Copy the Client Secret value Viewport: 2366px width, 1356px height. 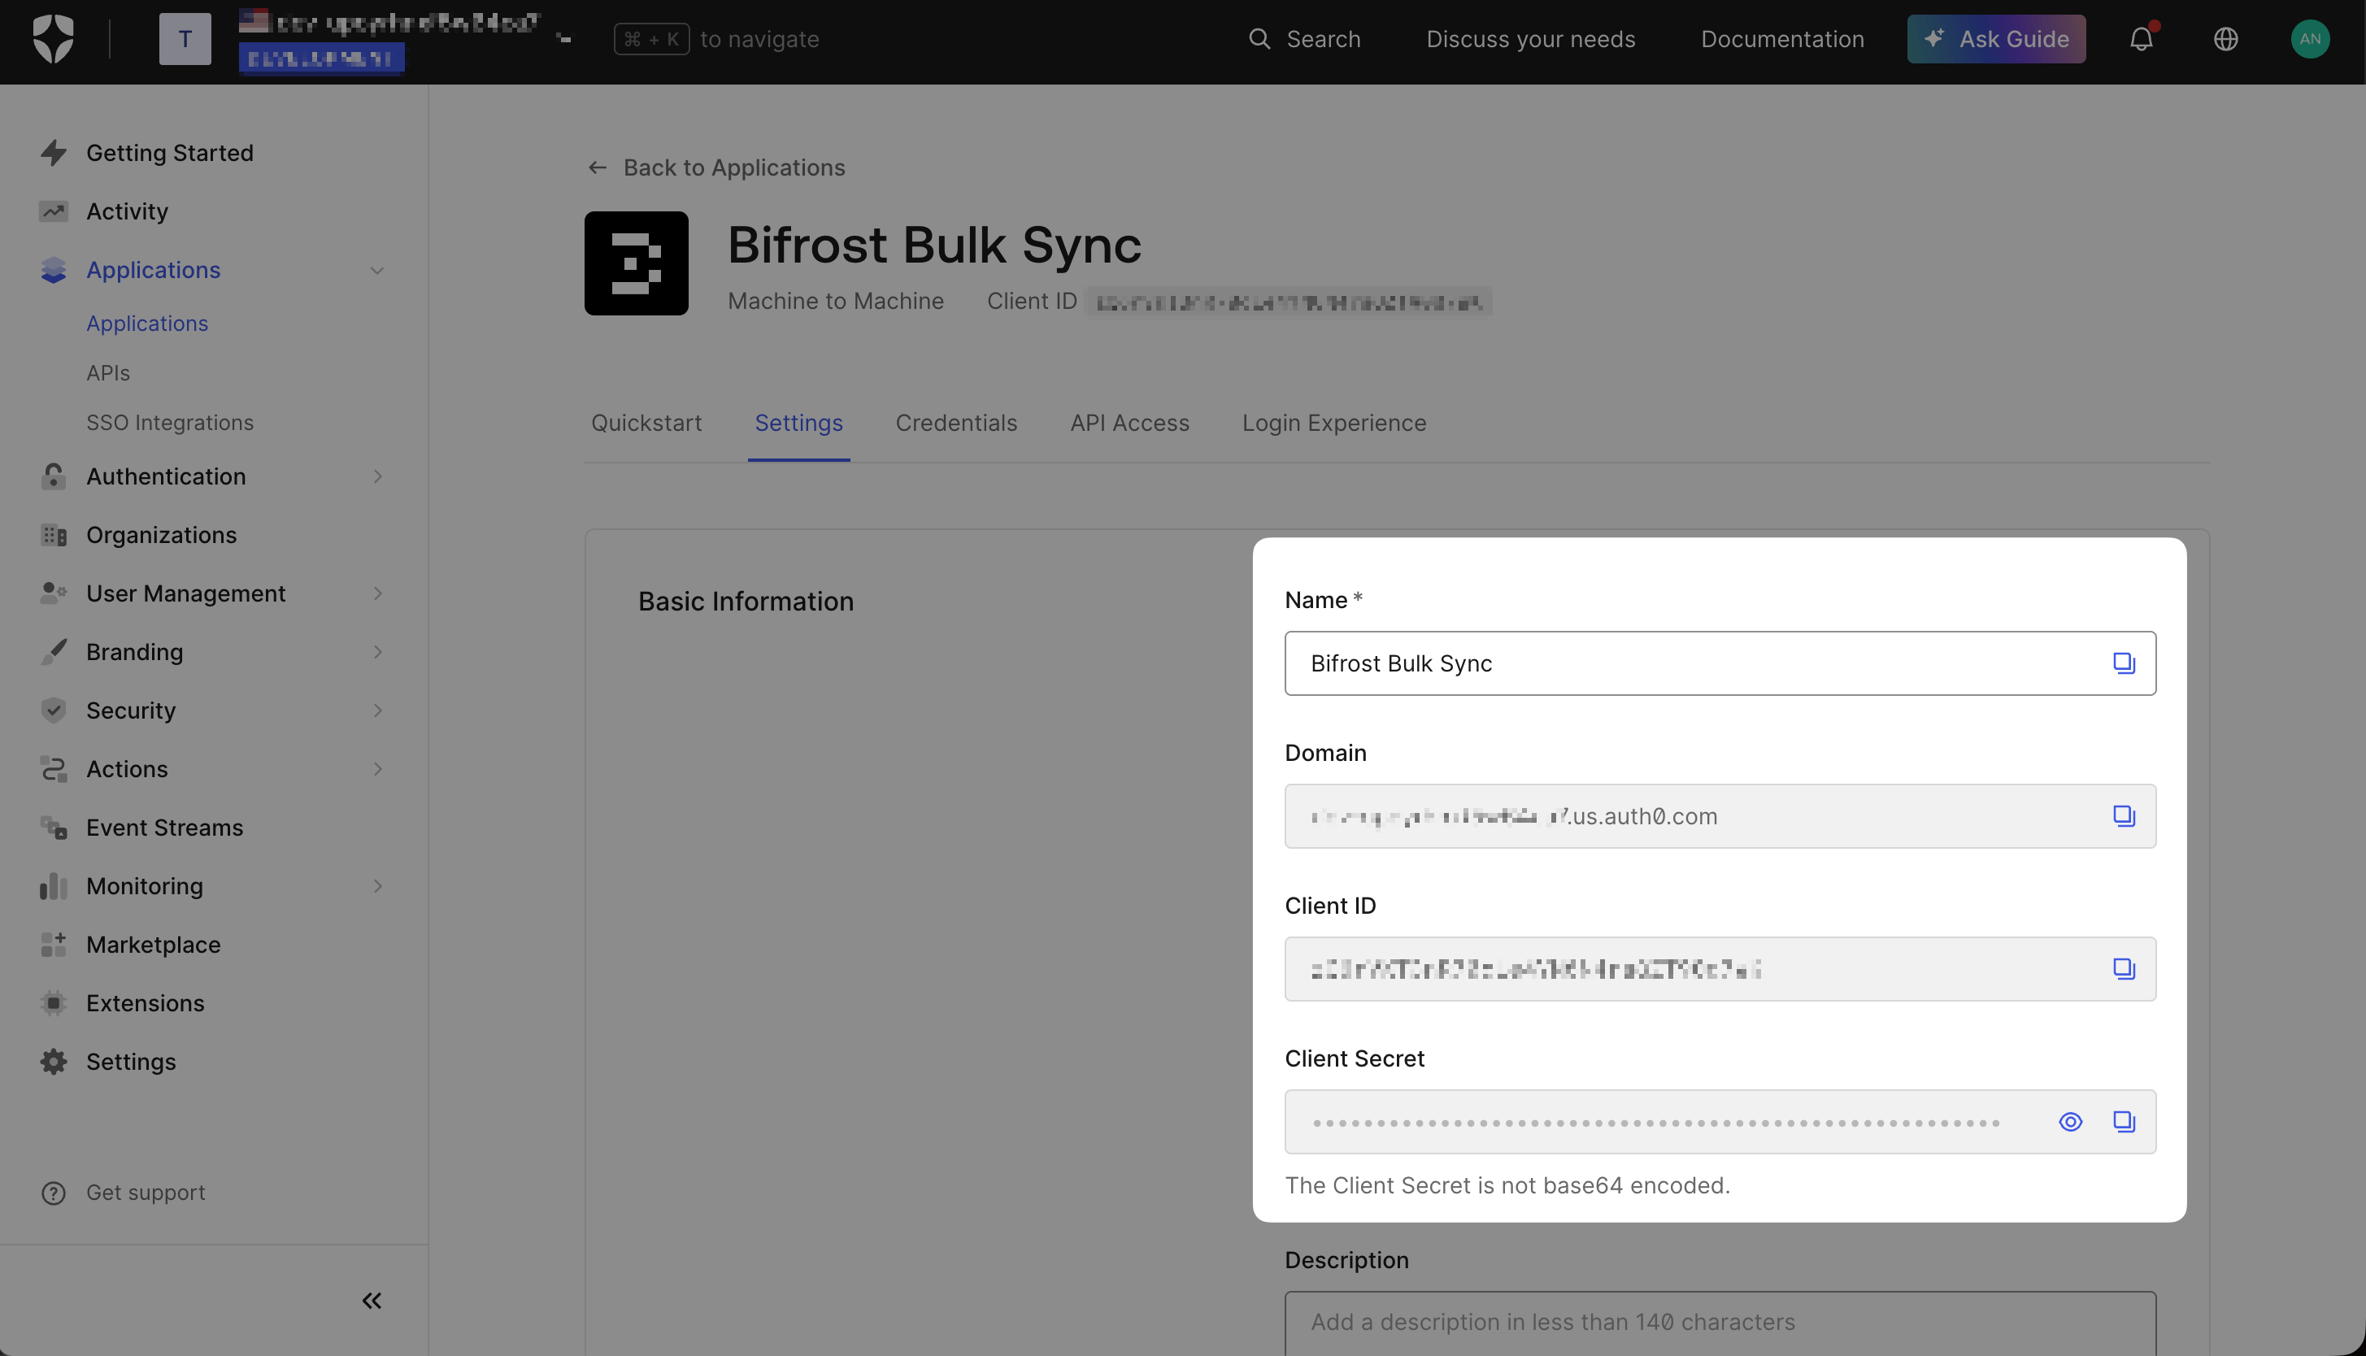coord(2123,1122)
